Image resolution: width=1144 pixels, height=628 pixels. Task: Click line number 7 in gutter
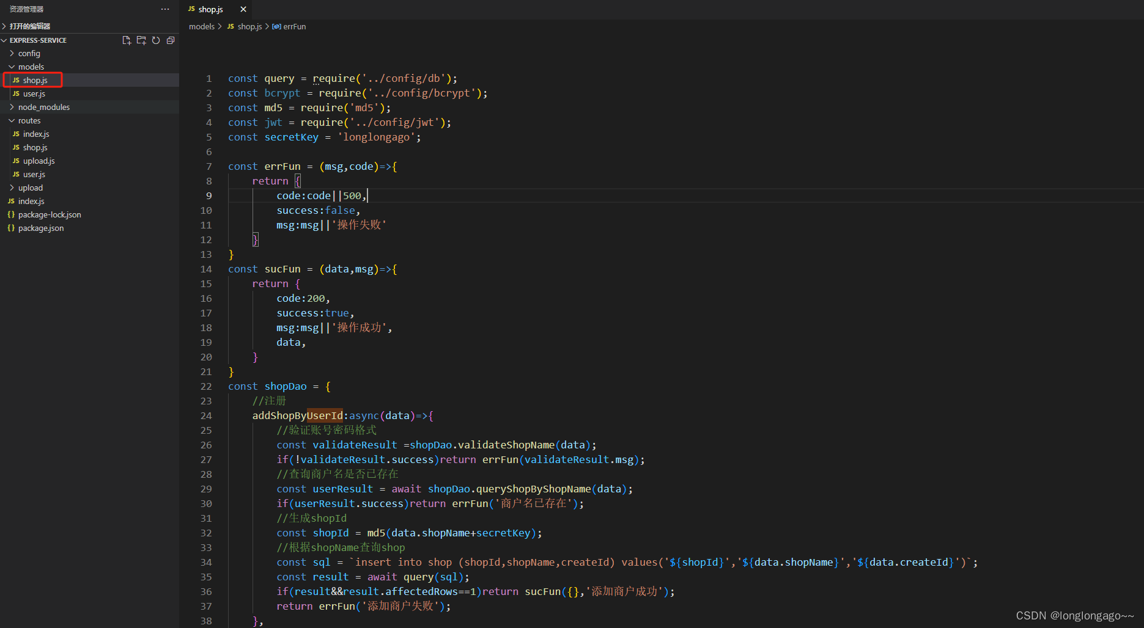coord(209,166)
